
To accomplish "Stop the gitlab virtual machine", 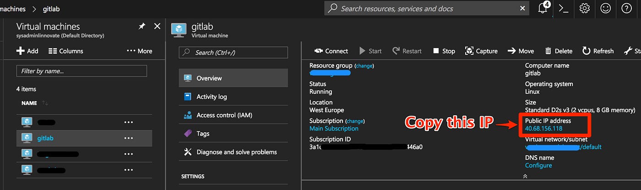I will (444, 51).
